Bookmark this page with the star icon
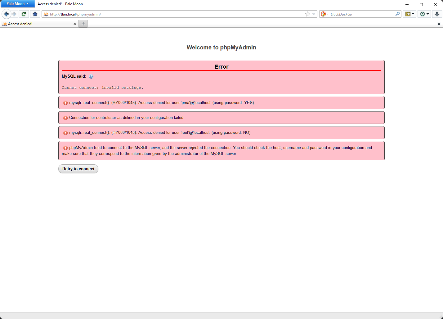Image resolution: width=443 pixels, height=319 pixels. click(x=307, y=14)
